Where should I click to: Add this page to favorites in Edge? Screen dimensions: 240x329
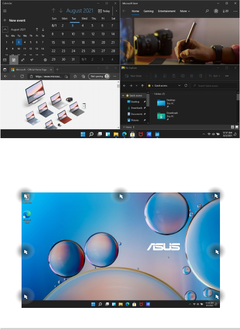[66, 76]
